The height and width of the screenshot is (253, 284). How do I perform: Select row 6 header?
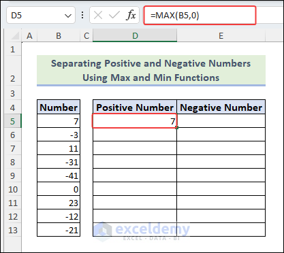(13, 135)
